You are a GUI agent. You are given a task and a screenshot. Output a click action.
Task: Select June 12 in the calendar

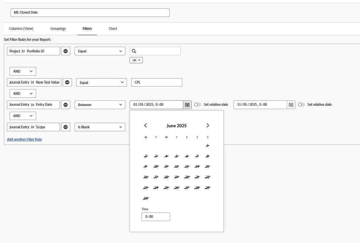177,166
